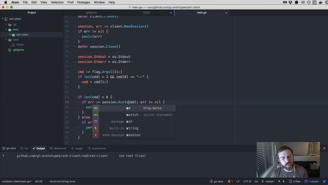Open the Go info panel tab
Screen dimensions: 328x185
[x=24, y=149]
